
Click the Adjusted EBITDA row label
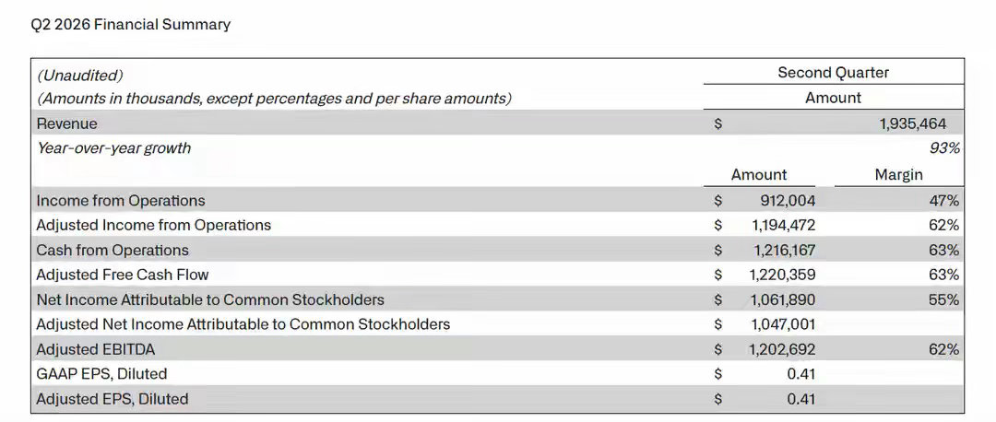coord(96,349)
